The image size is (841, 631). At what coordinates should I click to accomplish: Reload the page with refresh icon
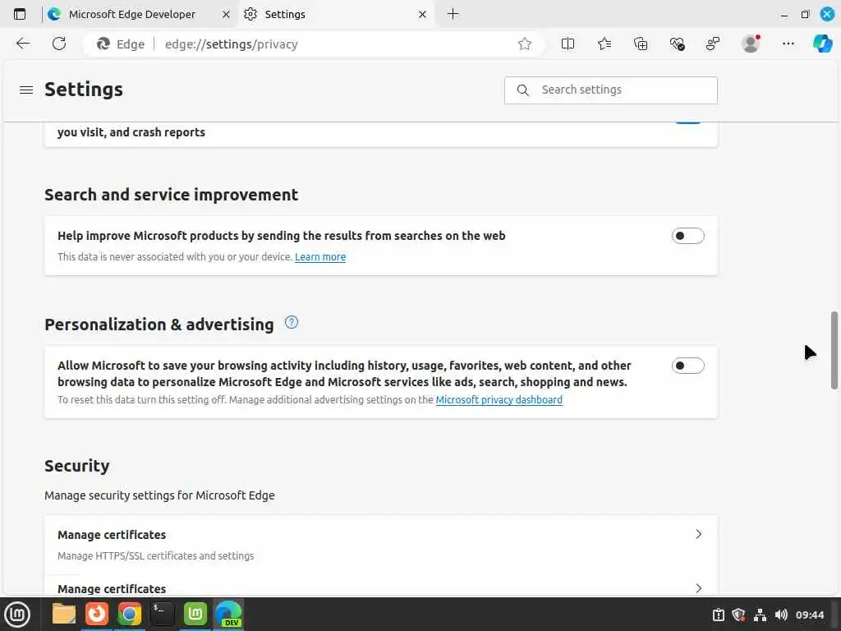point(59,44)
